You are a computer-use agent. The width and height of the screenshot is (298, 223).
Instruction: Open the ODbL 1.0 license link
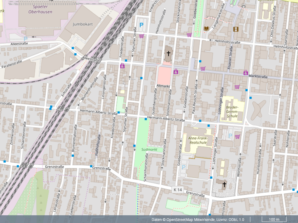[236, 220]
